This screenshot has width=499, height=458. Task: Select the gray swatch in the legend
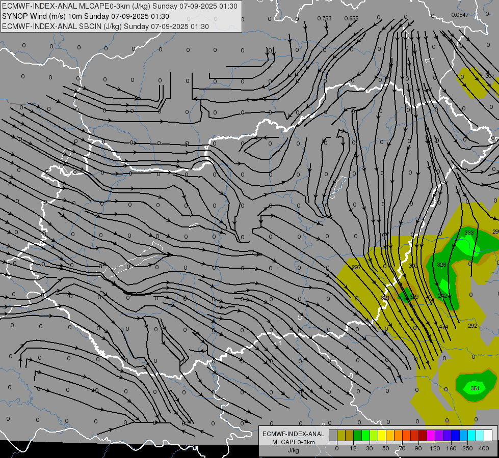(333, 435)
